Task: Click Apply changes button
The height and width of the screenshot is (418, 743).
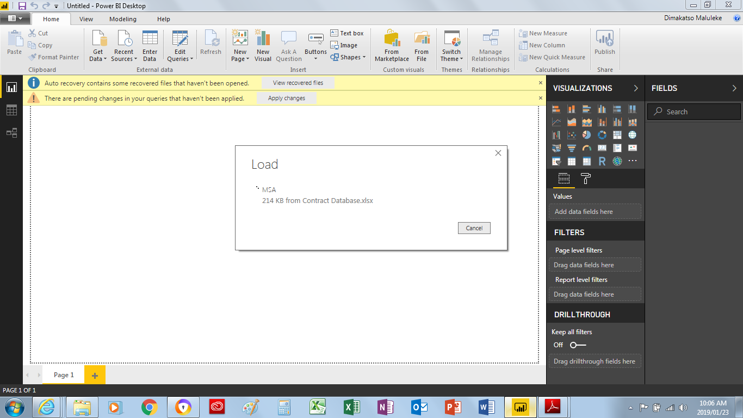Action: 287,98
